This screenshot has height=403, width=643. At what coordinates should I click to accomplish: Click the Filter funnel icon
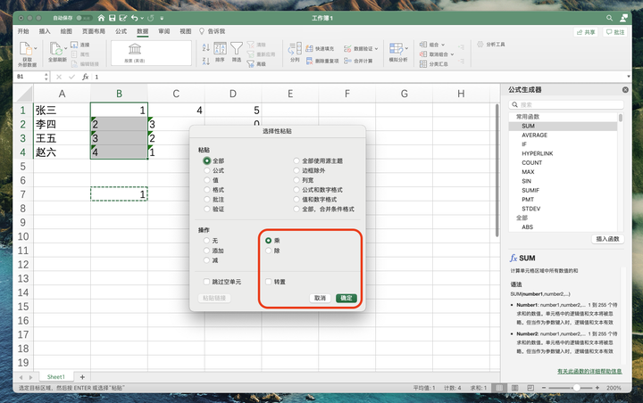(236, 48)
